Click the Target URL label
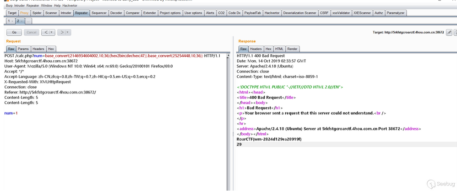This screenshot has height=191, width=457. click(x=408, y=32)
